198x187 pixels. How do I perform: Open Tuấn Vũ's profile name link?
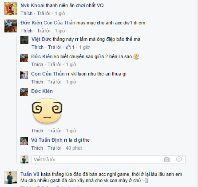30,174
